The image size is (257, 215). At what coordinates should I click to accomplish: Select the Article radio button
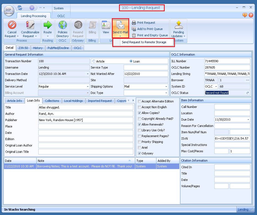pyautogui.click(x=94, y=61)
